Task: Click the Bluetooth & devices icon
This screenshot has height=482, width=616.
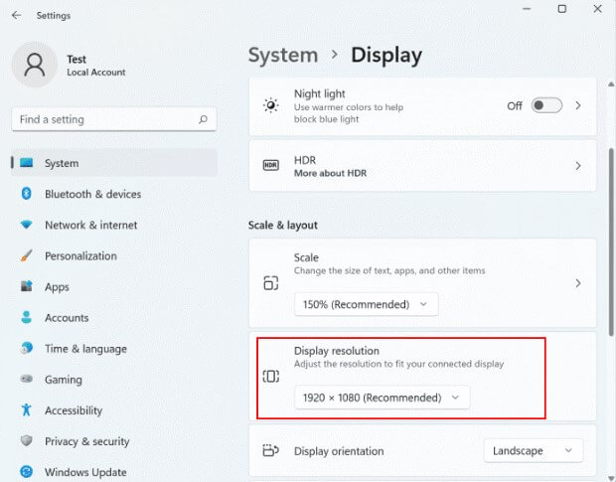Action: click(x=26, y=194)
